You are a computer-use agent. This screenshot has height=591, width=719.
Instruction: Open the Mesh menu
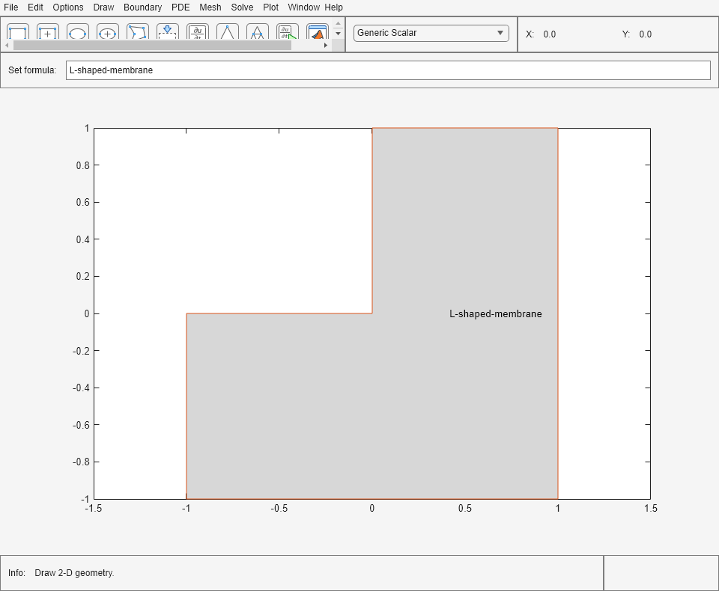(x=210, y=7)
